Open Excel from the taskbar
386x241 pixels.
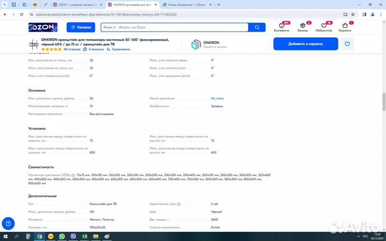click(85, 237)
